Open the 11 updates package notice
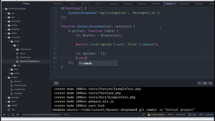 206,115
